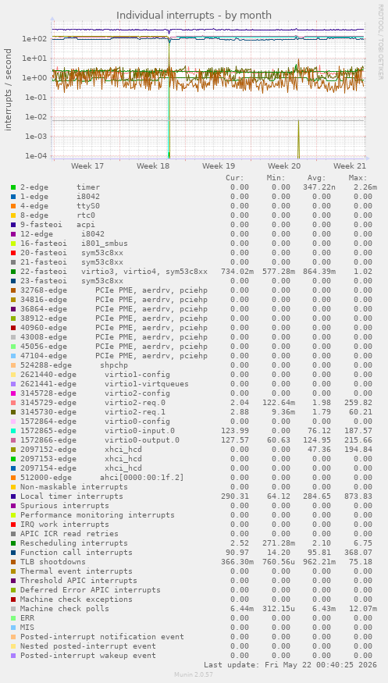Screen dimensions: 388x683
Task: Click the Week 17 axis label
Action: 87,166
